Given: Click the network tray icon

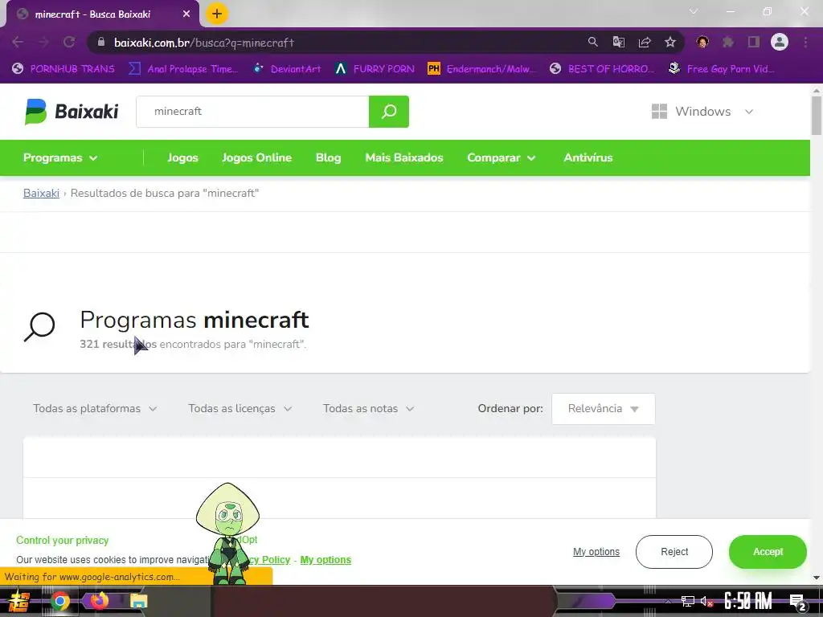Looking at the screenshot, I should pos(687,601).
